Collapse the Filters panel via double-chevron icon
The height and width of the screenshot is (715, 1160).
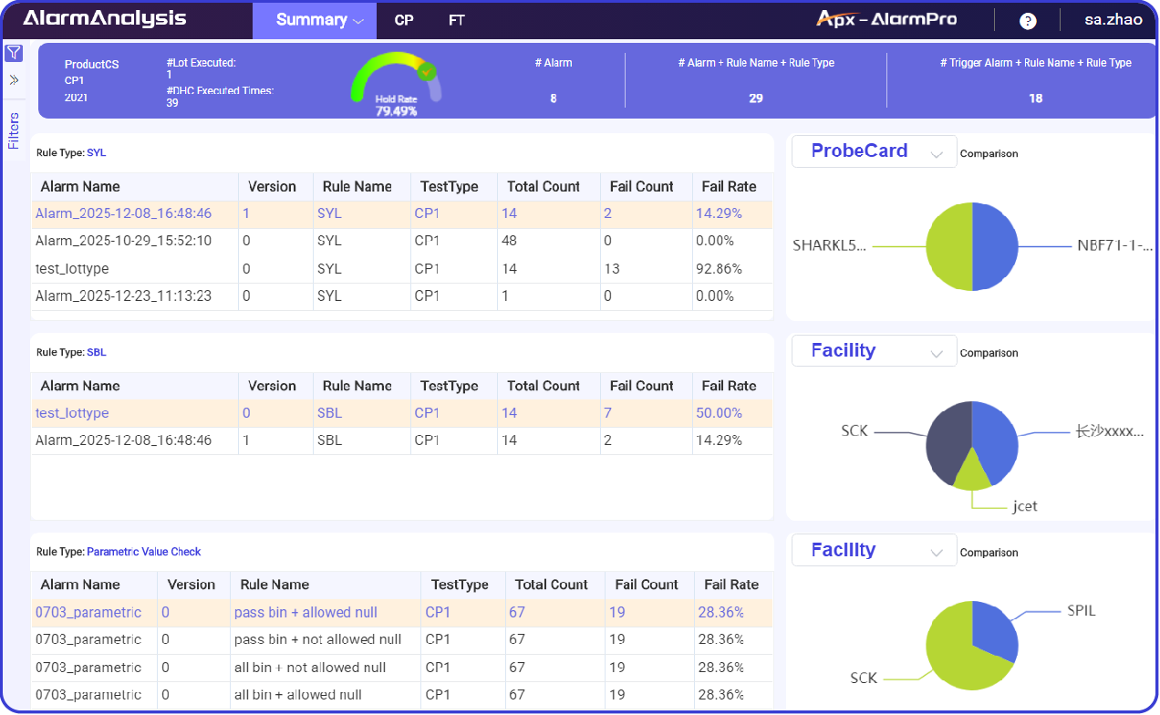pyautogui.click(x=14, y=80)
